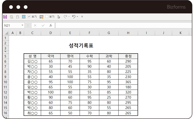Image resolution: width=194 pixels, height=119 pixels.
Task: Check the empty 보기 checkbox next to padlock icon
Action: coord(47,16)
